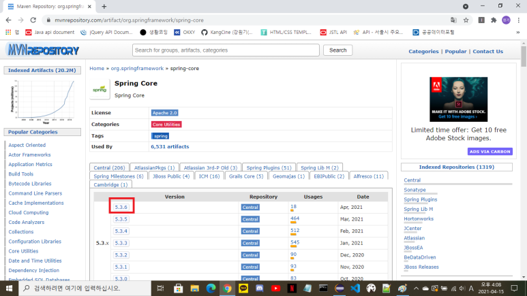Focus the artifact search field
This screenshot has width=527, height=296.
pos(226,50)
